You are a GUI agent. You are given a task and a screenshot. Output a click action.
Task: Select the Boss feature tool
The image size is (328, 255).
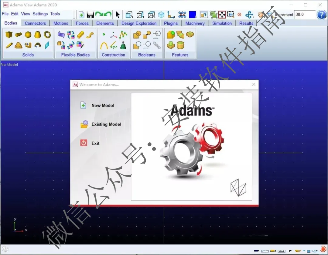click(x=171, y=45)
